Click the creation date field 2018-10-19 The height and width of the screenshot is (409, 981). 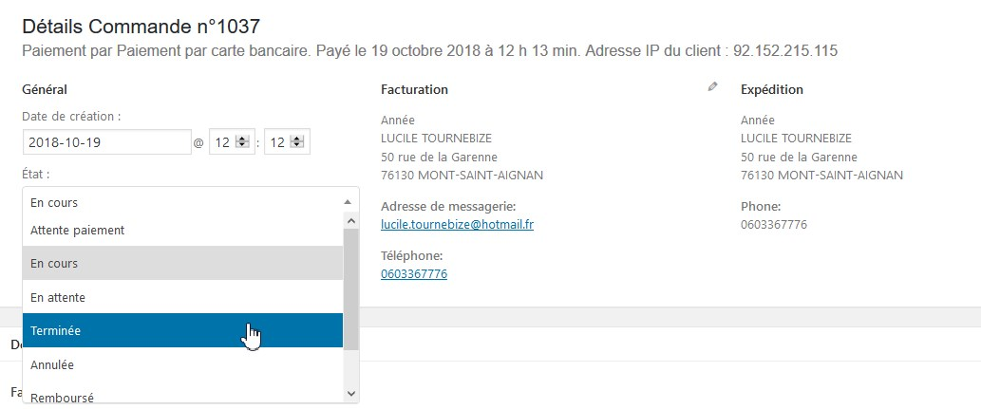(x=107, y=142)
